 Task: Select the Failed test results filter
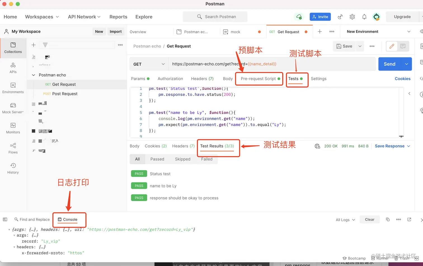point(207,159)
